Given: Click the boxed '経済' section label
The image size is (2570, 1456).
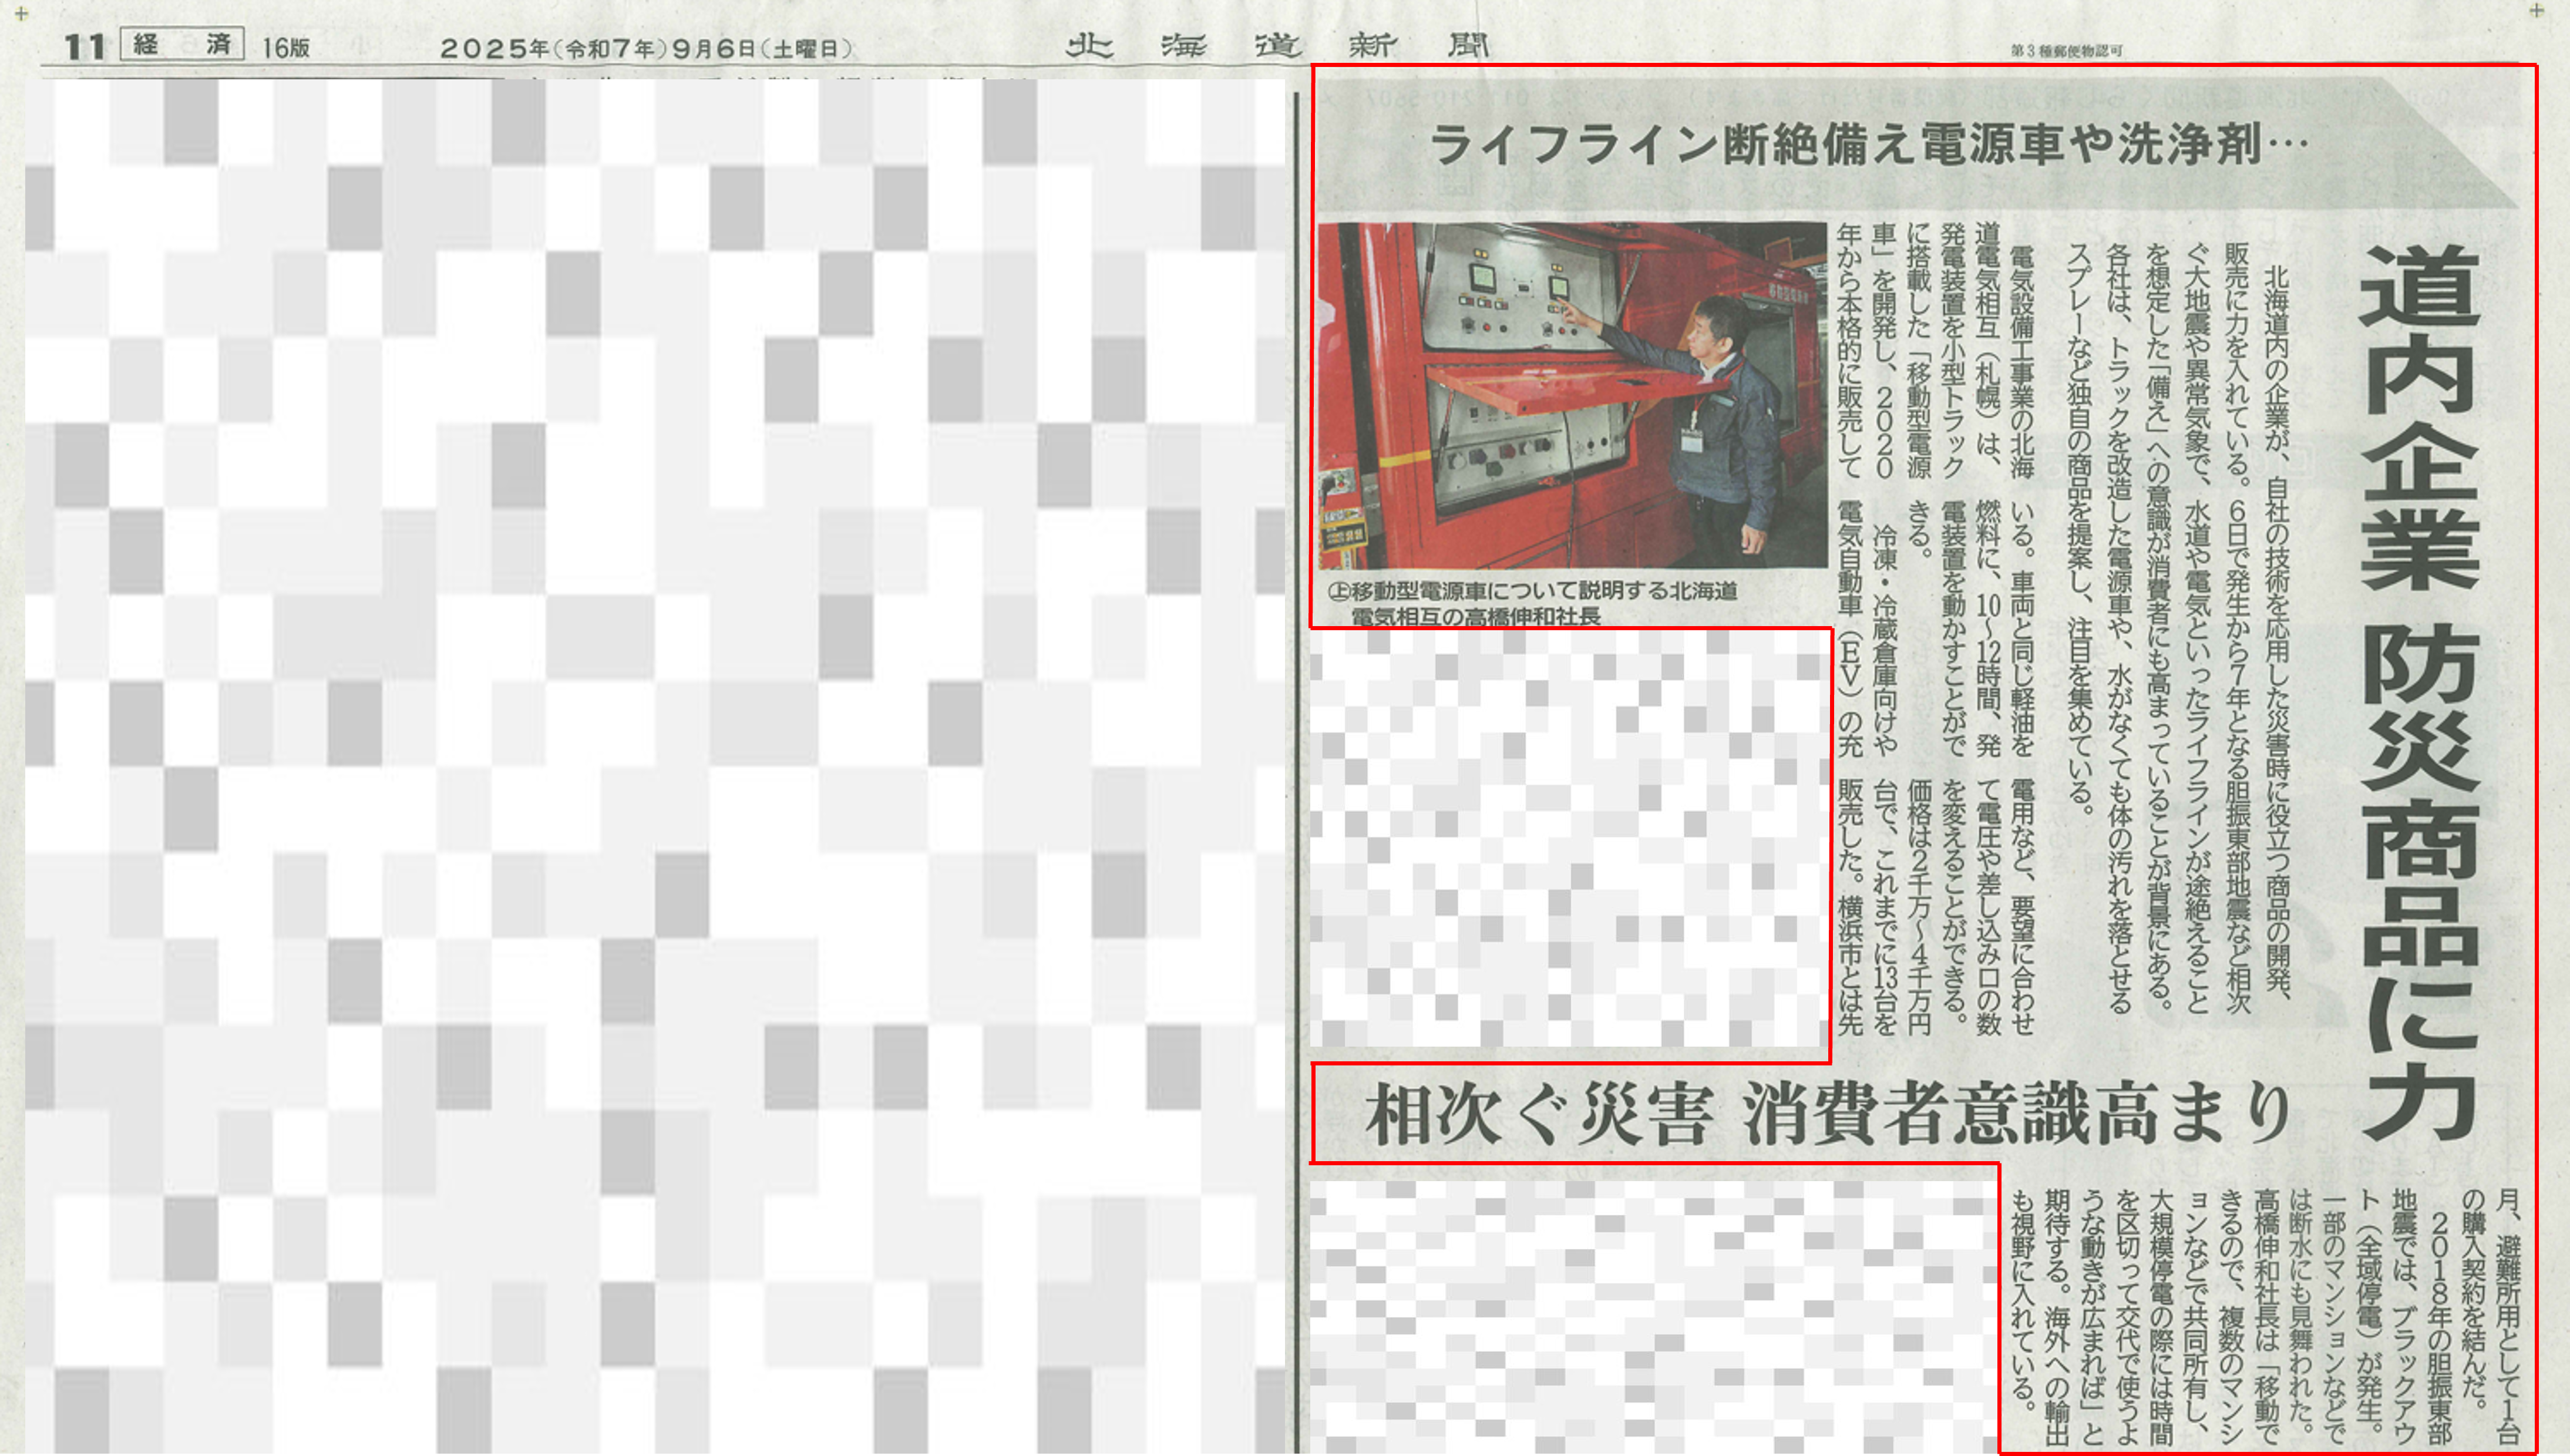Looking at the screenshot, I should (x=182, y=45).
